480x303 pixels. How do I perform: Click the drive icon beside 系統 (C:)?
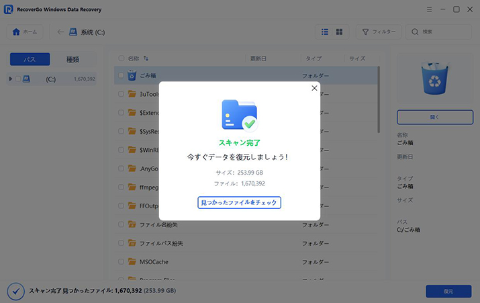click(73, 32)
